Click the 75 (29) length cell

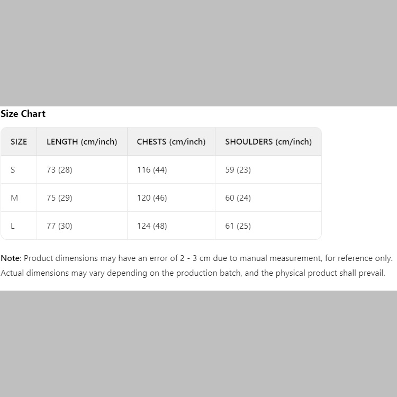click(x=59, y=198)
